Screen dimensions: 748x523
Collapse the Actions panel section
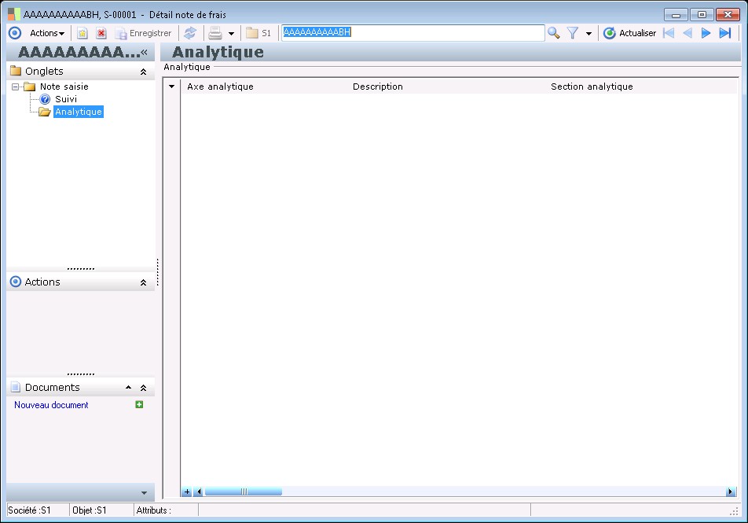point(143,283)
